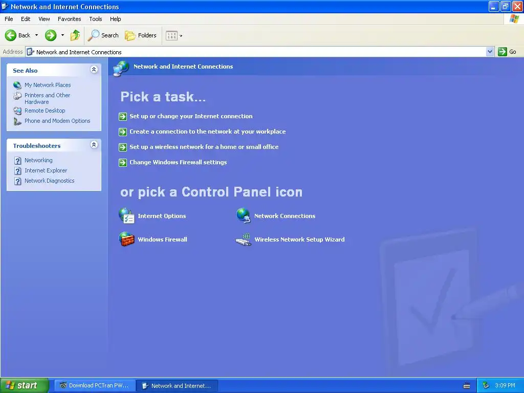The image size is (524, 393).
Task: Click the Start button
Action: point(25,385)
